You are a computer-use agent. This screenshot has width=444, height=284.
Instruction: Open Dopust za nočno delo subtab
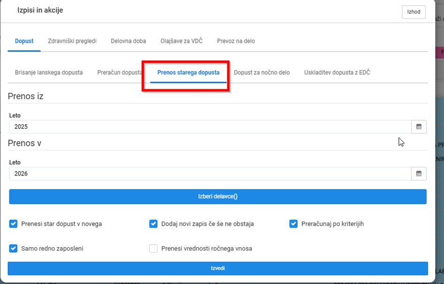[262, 72]
